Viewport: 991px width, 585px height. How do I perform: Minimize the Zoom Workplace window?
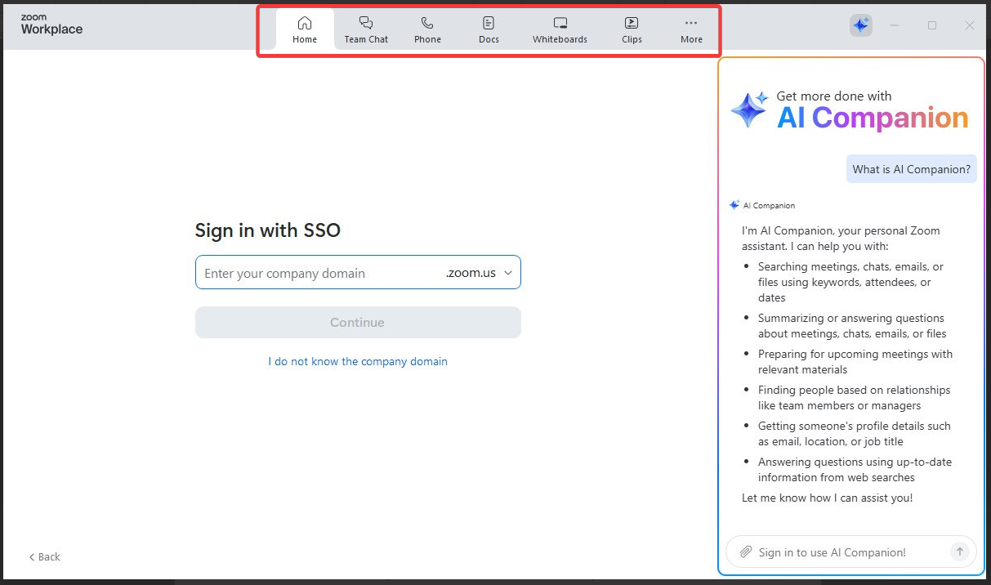(x=895, y=25)
